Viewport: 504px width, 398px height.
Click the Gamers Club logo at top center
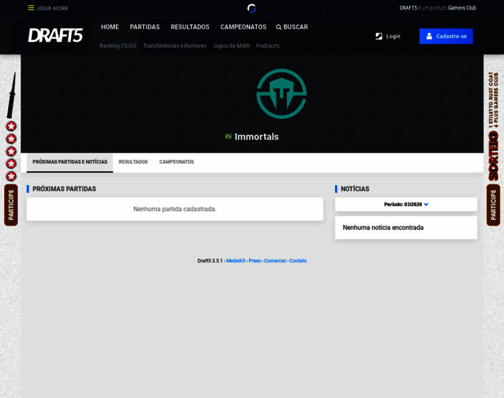pos(252,8)
